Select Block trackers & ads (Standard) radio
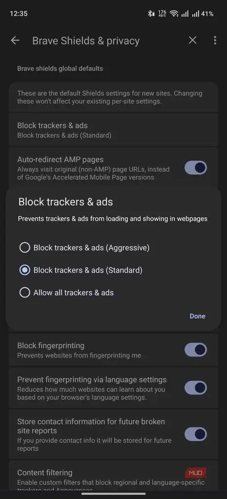Screen dimensions: 227x499 point(81,270)
